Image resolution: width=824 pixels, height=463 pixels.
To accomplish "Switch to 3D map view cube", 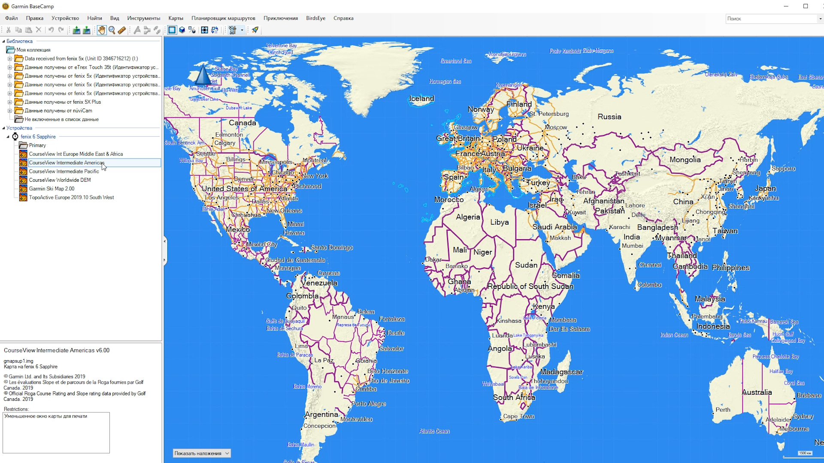I will tap(182, 30).
